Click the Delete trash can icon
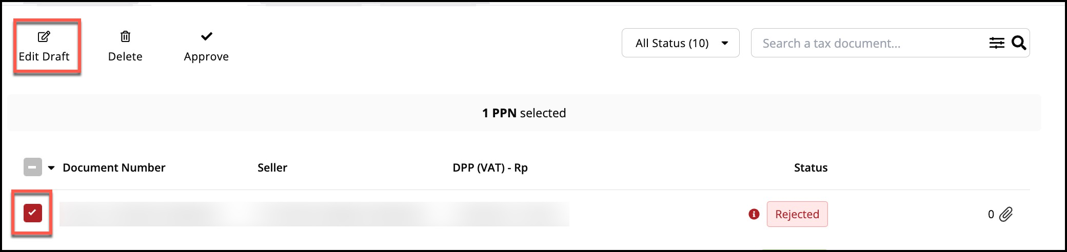Screen dimensions: 1067x252 tap(125, 37)
